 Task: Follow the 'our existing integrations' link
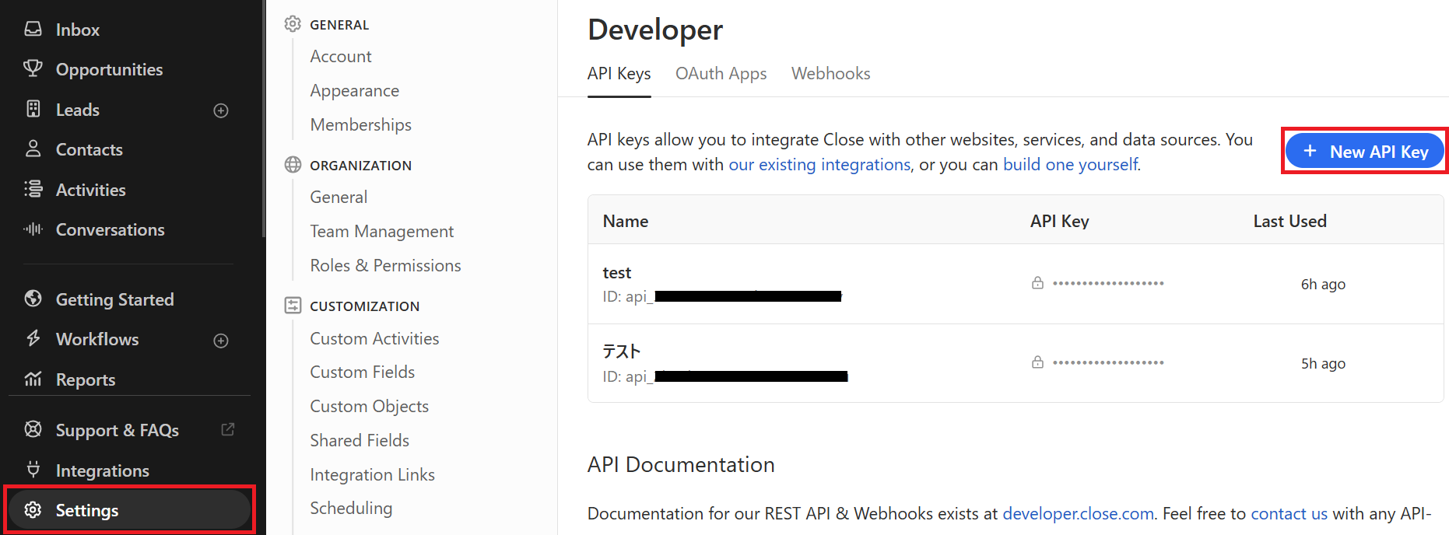point(819,165)
